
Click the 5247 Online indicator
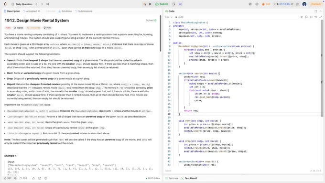(153, 178)
